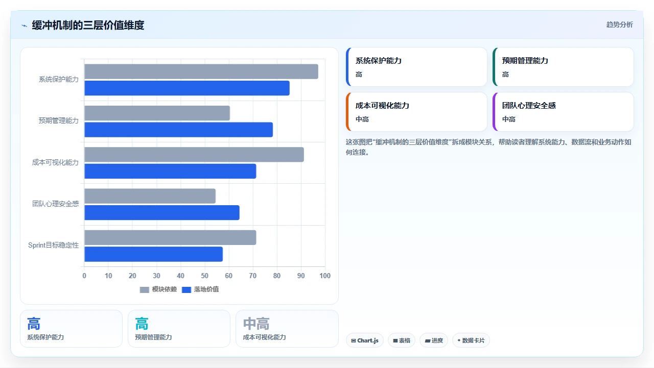This screenshot has height=368, width=654.
Task: Select the 进度 tag
Action: click(434, 340)
